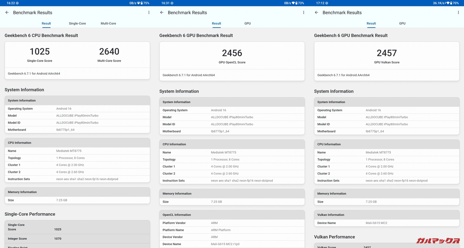The height and width of the screenshot is (248, 464).
Task: Tap Cluster 1 '4 Cores @ 2.00 GHz' on CPU screen
Action: click(77, 165)
